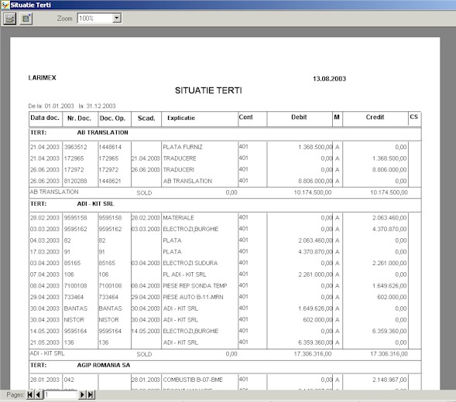Select the PLATA FURNIZ row entry
The height and width of the screenshot is (402, 456).
pyautogui.click(x=183, y=147)
